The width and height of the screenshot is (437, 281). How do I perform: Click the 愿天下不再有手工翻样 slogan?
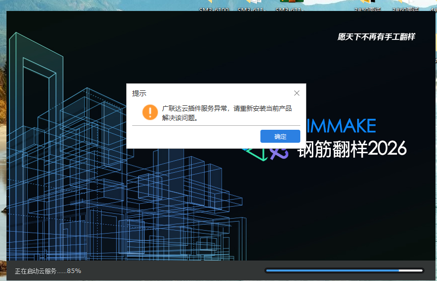(376, 37)
